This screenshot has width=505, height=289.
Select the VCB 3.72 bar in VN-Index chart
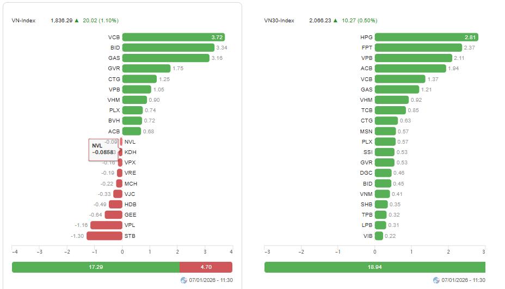tap(173, 37)
